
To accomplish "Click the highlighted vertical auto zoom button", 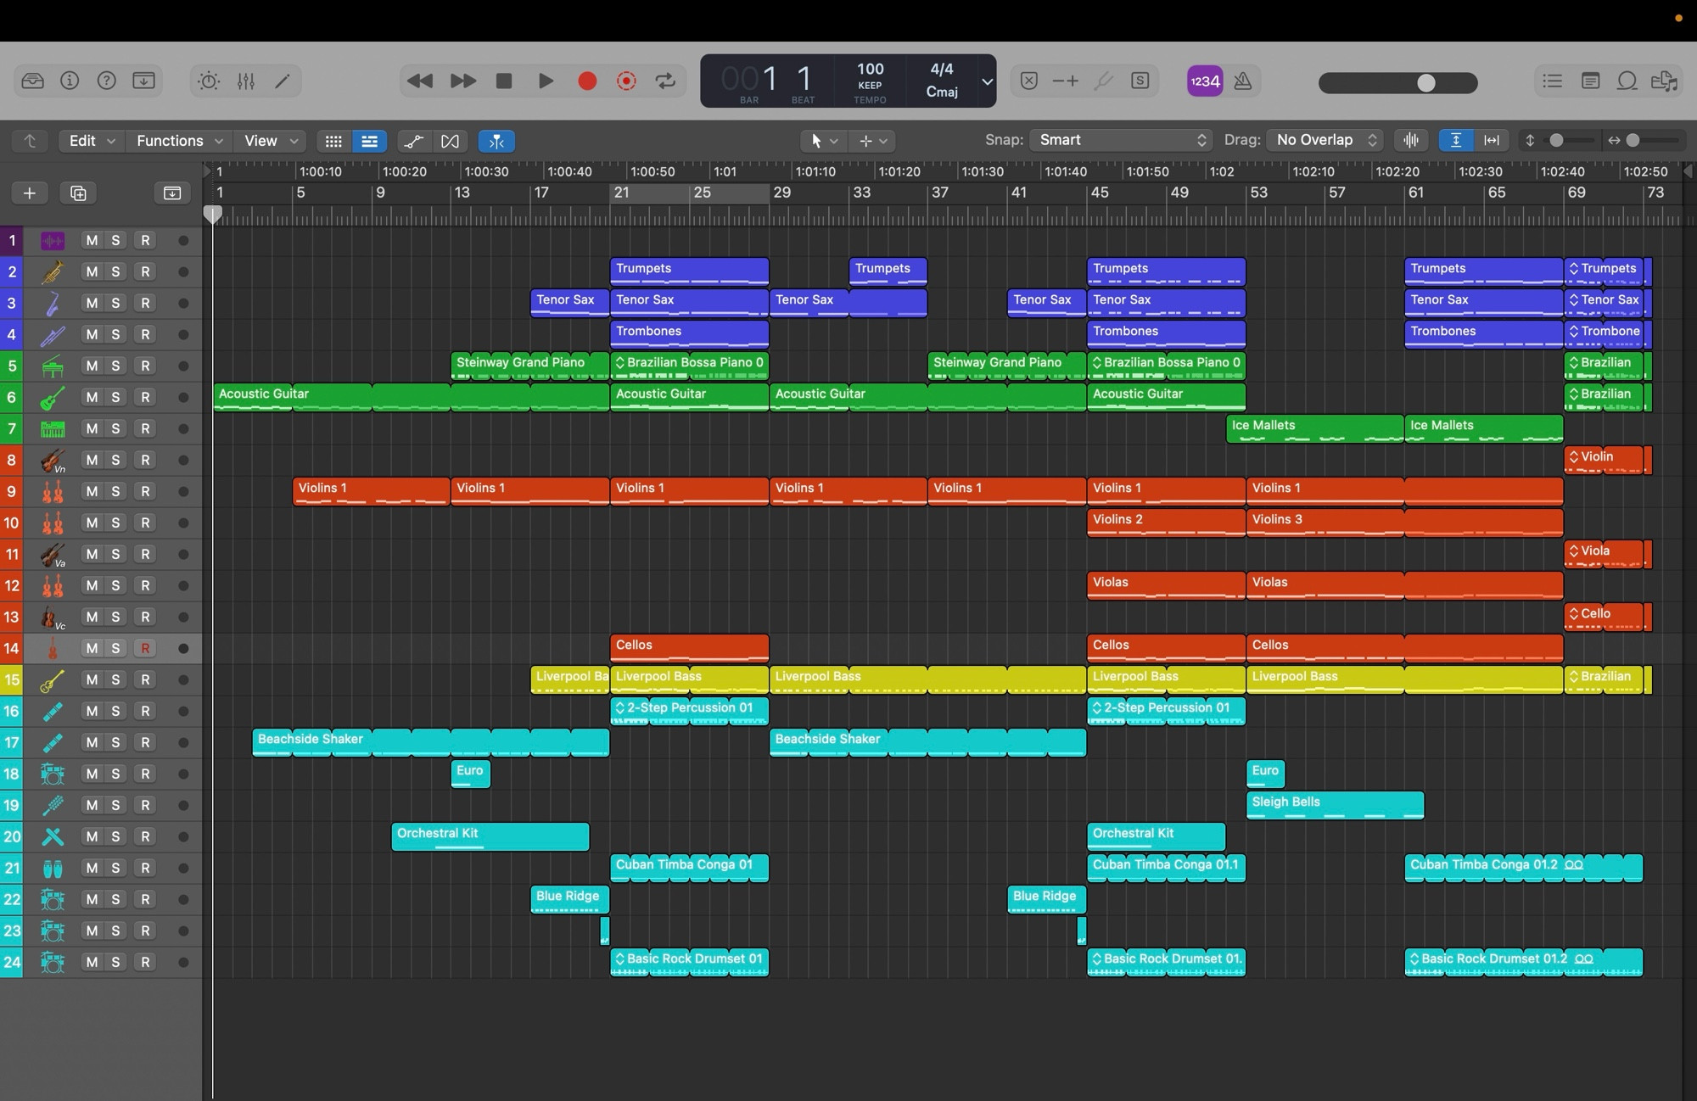I will point(1456,140).
